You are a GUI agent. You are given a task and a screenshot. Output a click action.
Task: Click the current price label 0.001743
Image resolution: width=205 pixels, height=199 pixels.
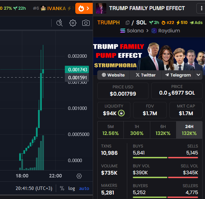coord(77,70)
